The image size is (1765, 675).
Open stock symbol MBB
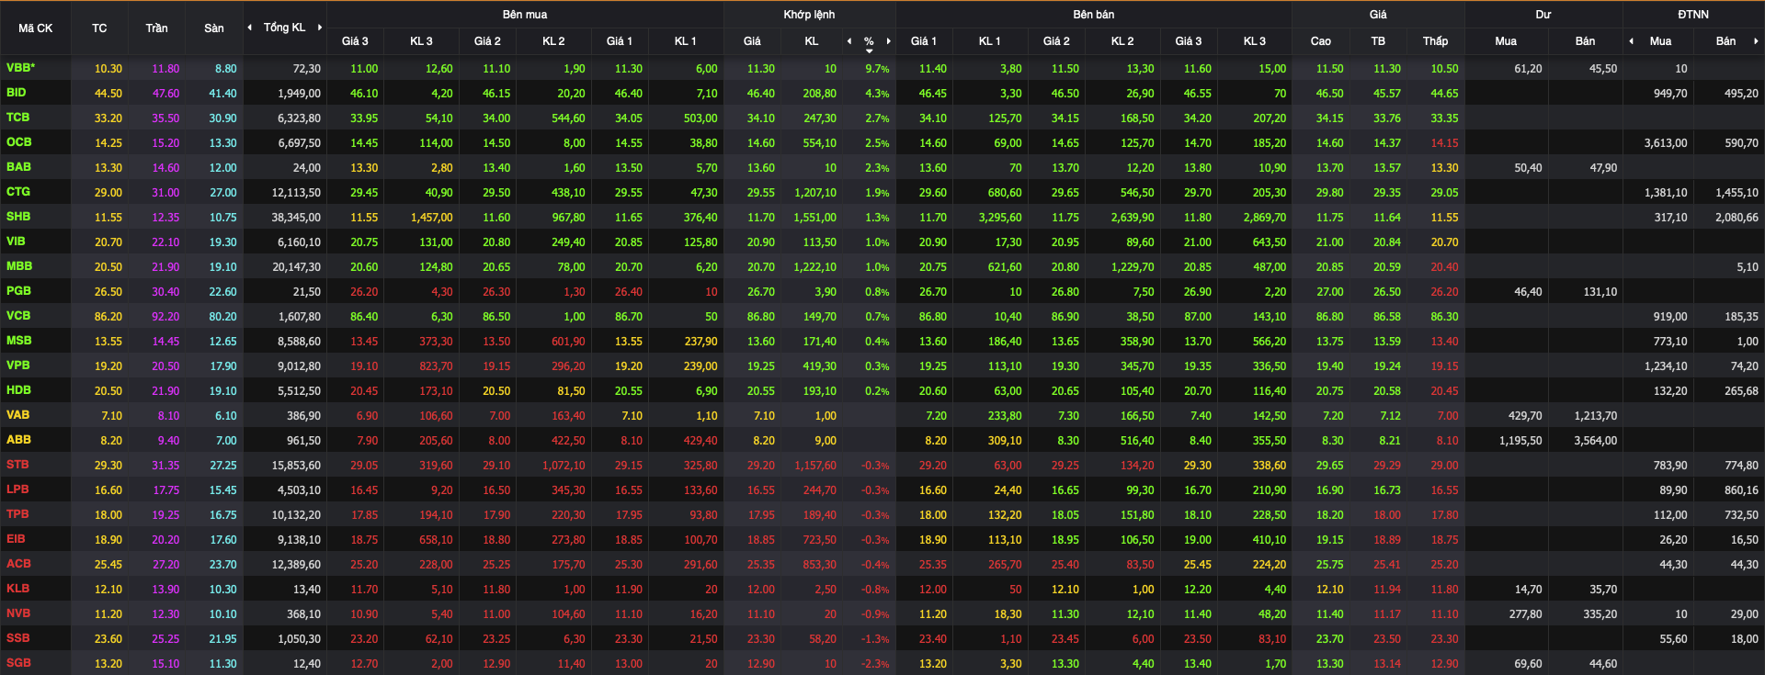tap(19, 266)
